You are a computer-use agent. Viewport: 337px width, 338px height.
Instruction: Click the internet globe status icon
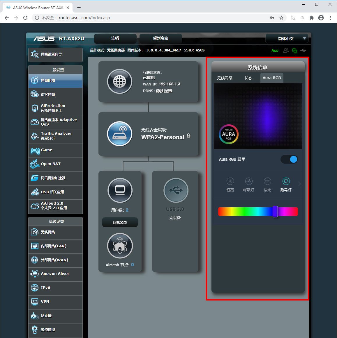[x=119, y=82]
